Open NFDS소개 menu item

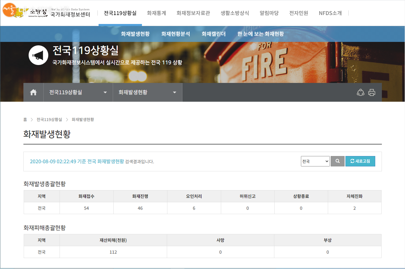coord(330,13)
